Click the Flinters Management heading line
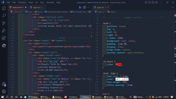Image resolution: width=176 pixels, height=99 pixels. tap(54, 85)
